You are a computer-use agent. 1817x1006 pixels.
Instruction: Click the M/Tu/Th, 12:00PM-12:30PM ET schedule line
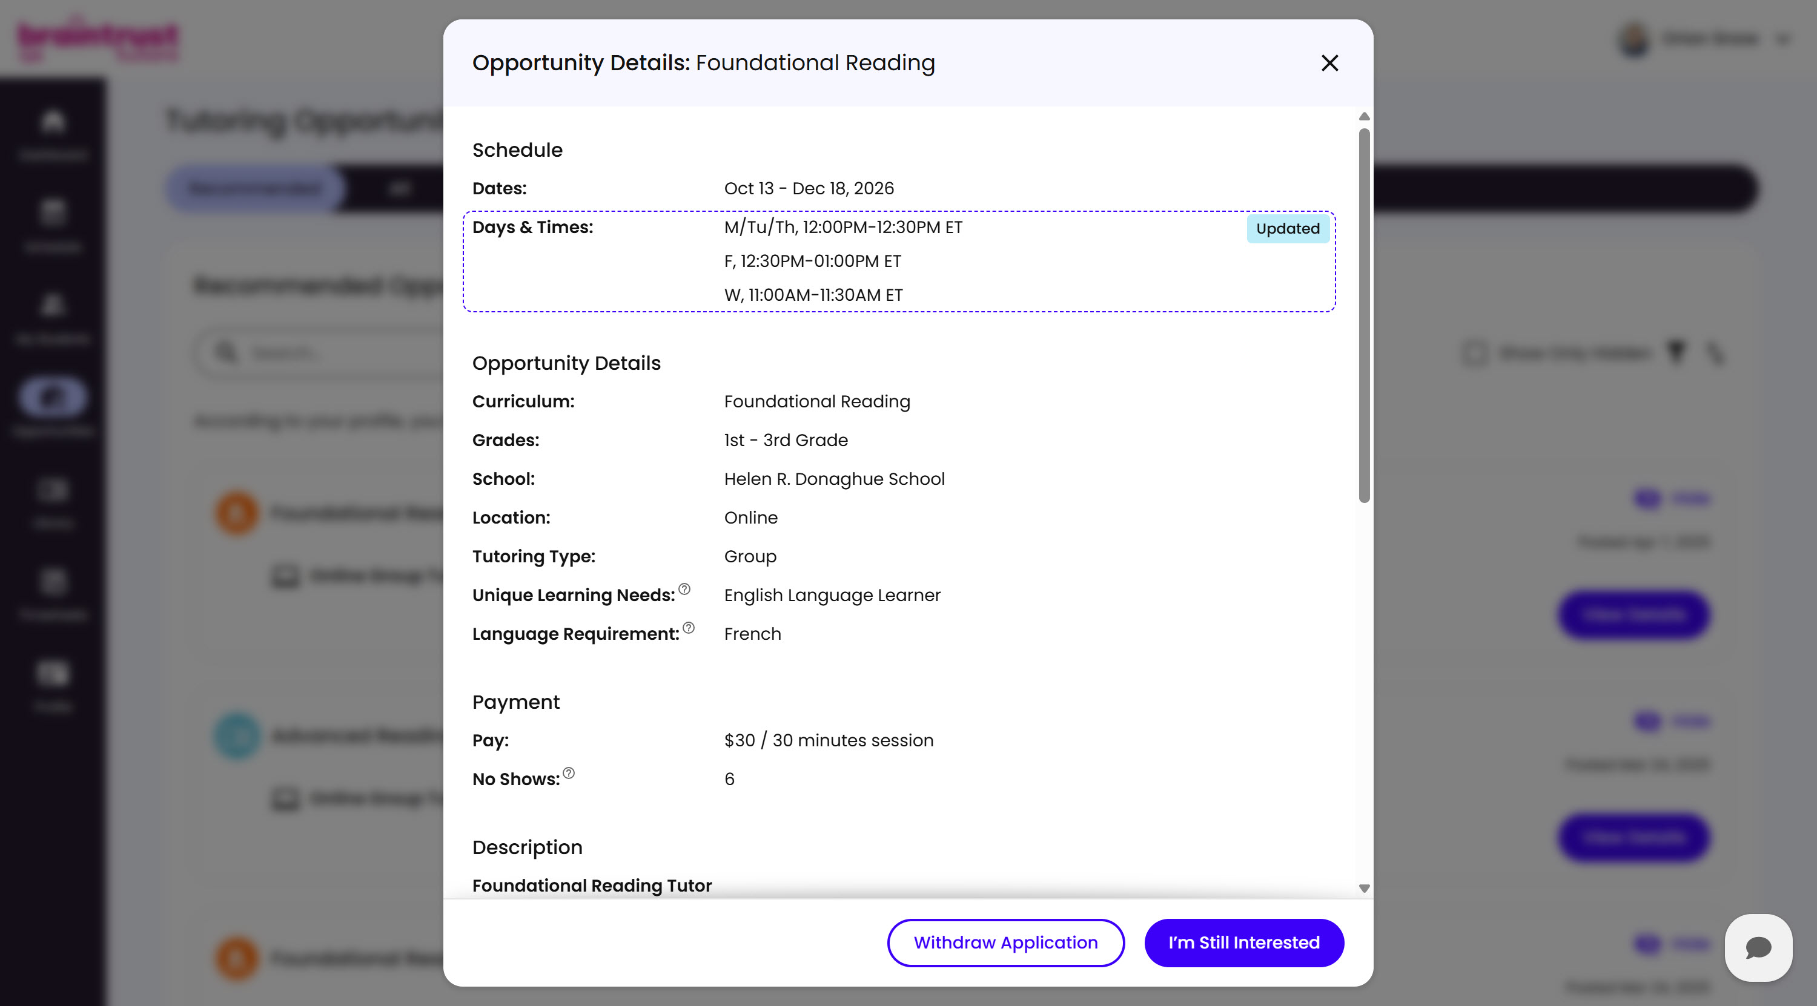point(843,227)
